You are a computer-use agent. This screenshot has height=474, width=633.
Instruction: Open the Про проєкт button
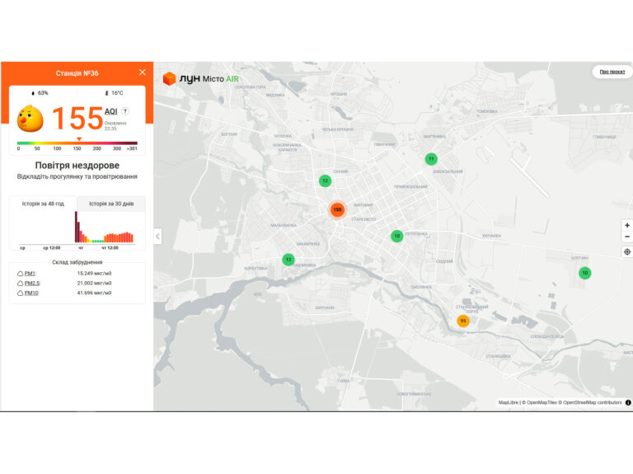[x=612, y=72]
